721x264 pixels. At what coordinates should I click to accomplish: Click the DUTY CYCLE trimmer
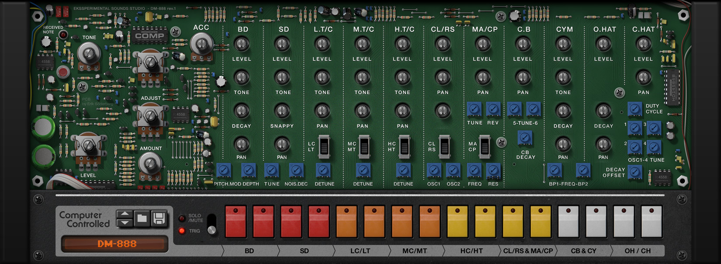click(x=634, y=109)
